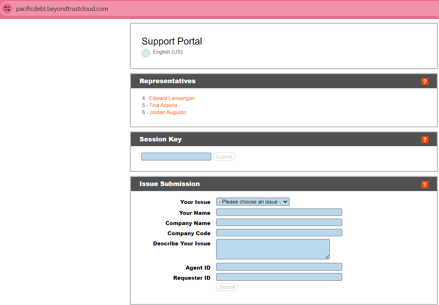The height and width of the screenshot is (305, 439).
Task: Select the Requester ID input field
Action: [279, 277]
